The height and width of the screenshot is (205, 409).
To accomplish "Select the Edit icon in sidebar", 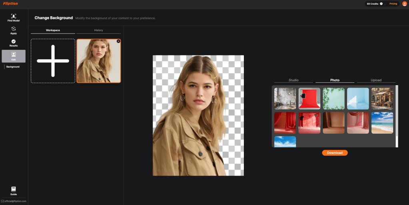I will click(x=14, y=55).
